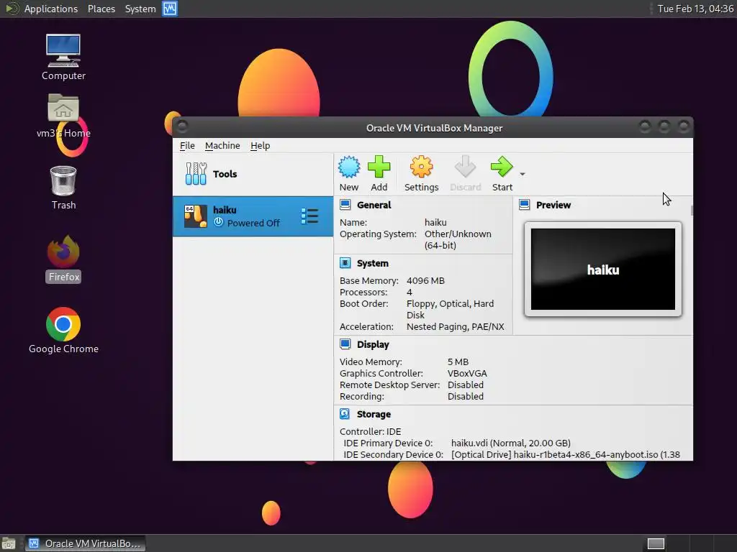The width and height of the screenshot is (737, 552).
Task: Click haiku.vdi primary device entry
Action: [x=511, y=443]
